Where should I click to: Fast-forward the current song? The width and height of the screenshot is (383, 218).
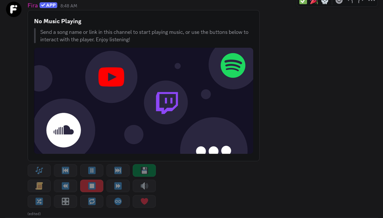click(x=118, y=186)
